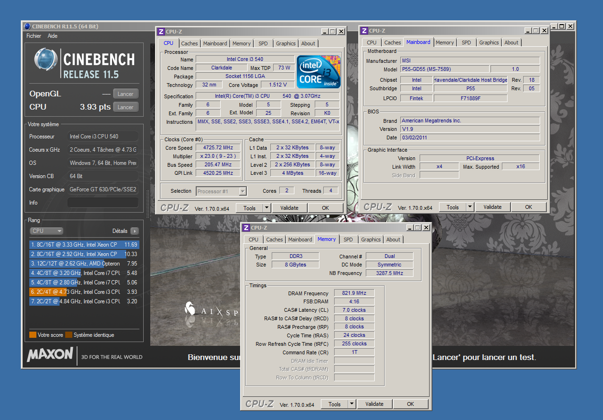603x420 pixels.
Task: Switch to SPD tab in the CPU window
Action: [263, 43]
